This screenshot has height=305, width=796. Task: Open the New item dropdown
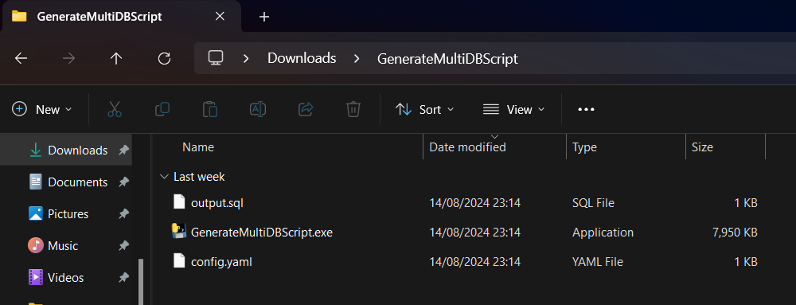pyautogui.click(x=42, y=109)
